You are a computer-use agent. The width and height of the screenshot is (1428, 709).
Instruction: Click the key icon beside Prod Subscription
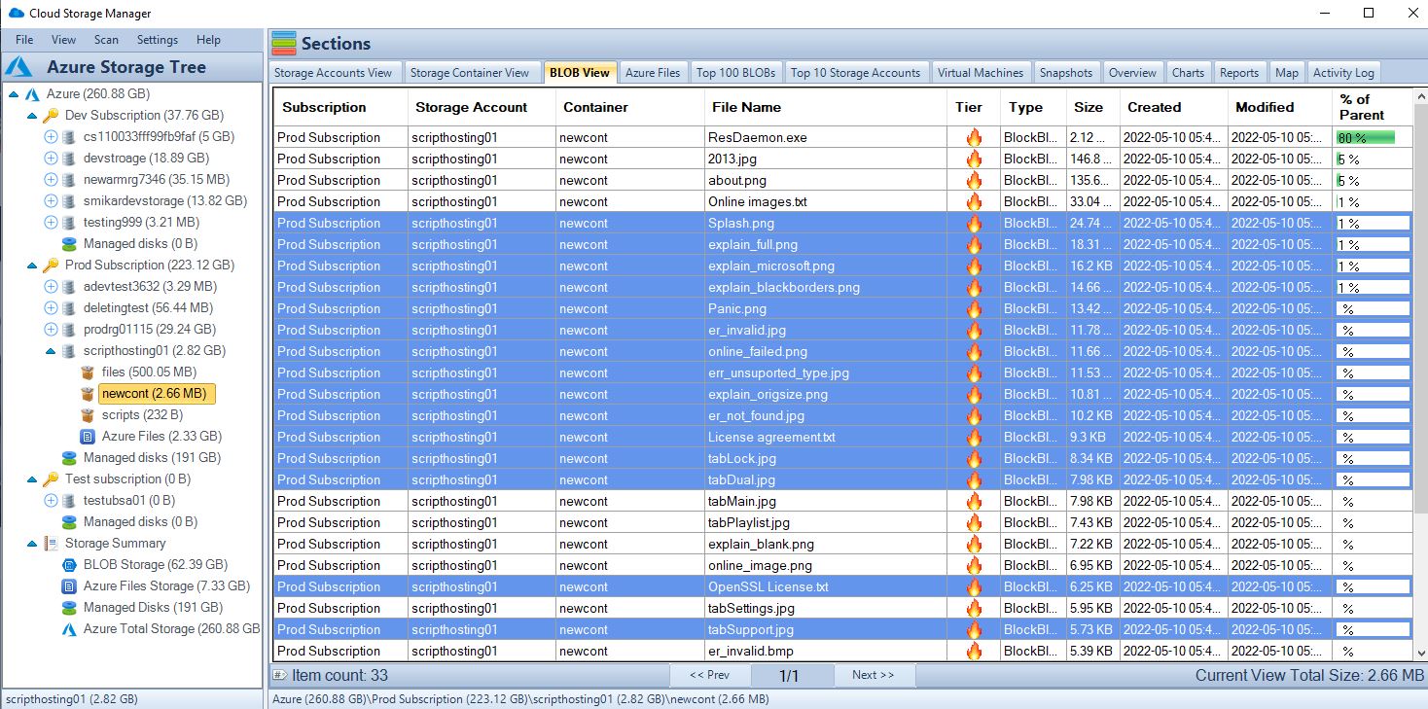[51, 265]
